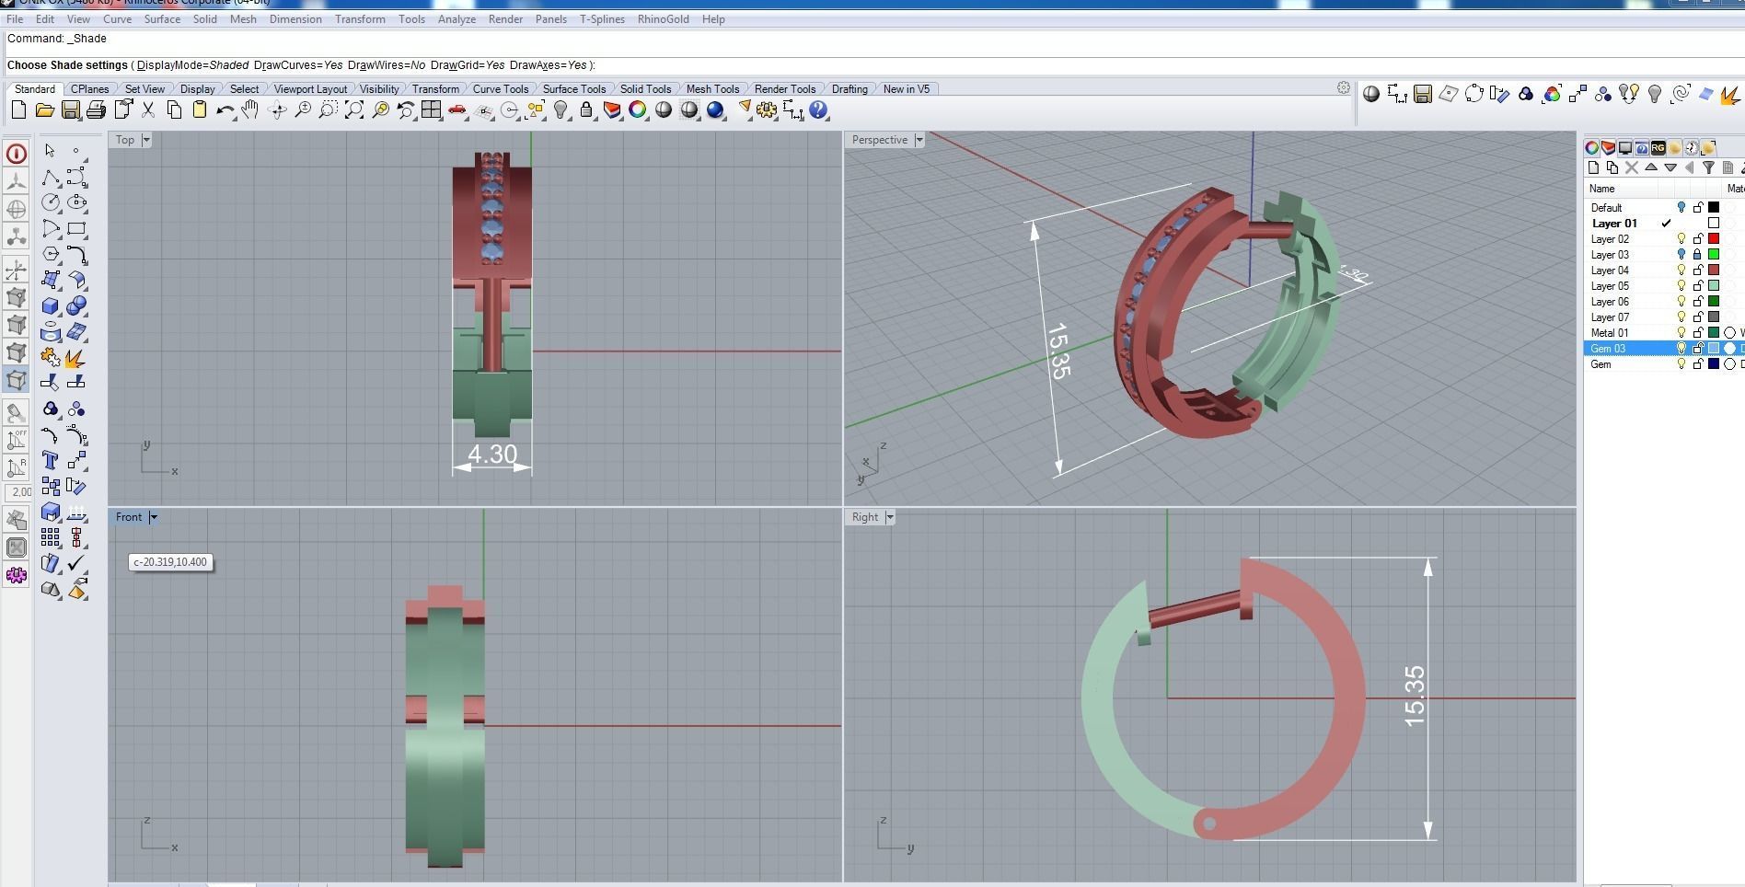Select the Pan hand tool
This screenshot has width=1745, height=887.
[x=250, y=110]
